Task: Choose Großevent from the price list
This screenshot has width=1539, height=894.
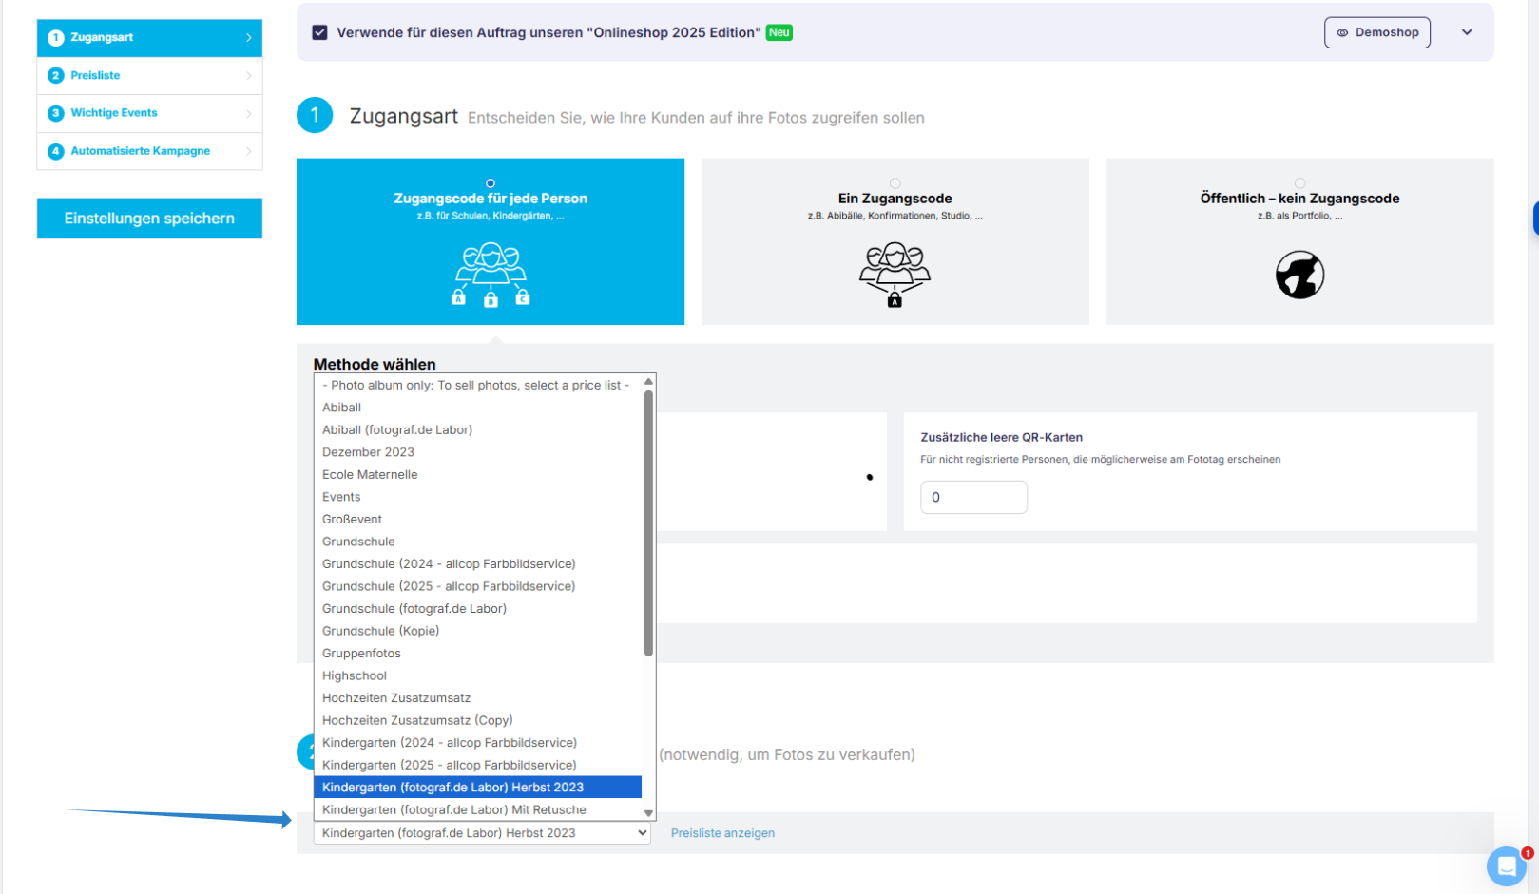Action: (478, 519)
